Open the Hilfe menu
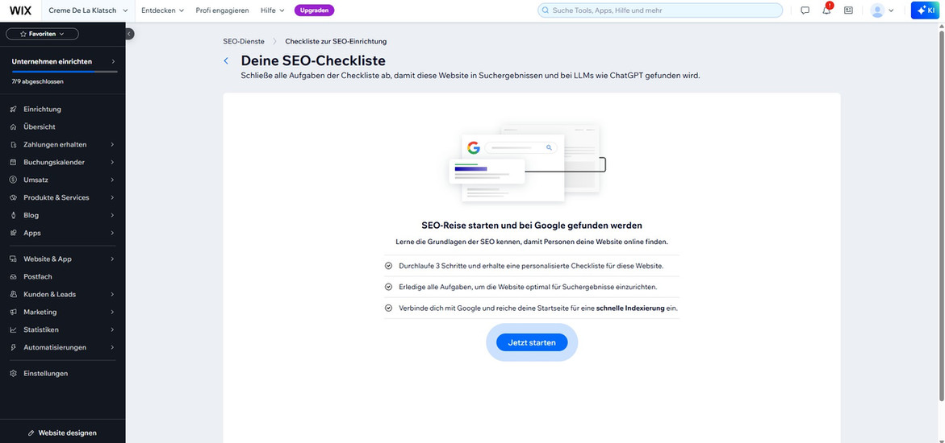This screenshot has width=945, height=443. tap(272, 10)
